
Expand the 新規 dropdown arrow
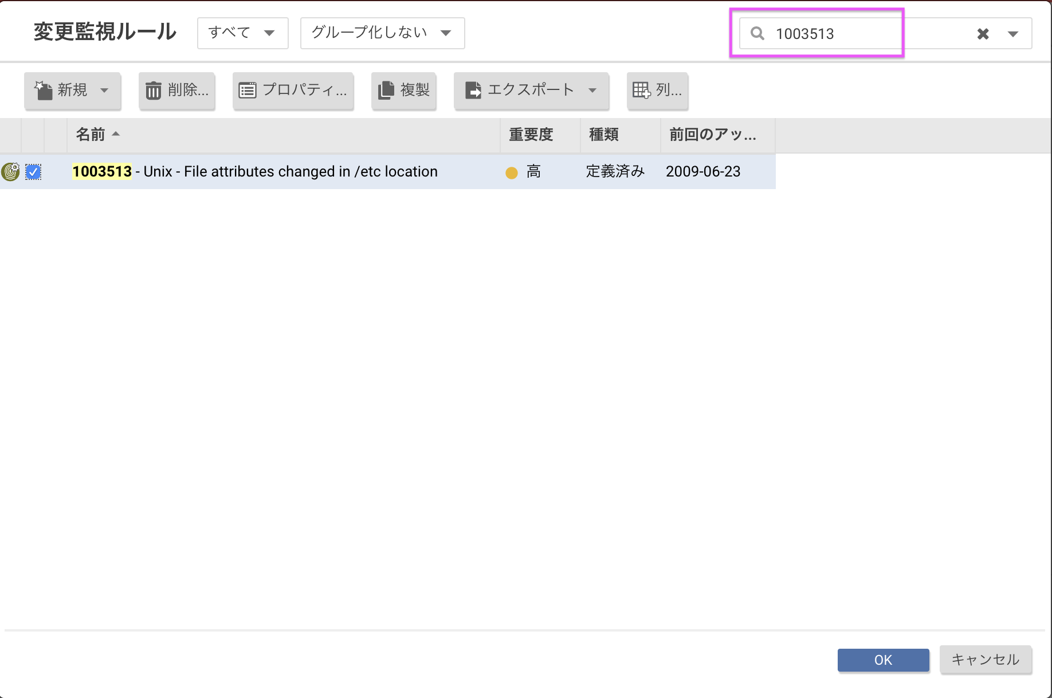(x=104, y=91)
